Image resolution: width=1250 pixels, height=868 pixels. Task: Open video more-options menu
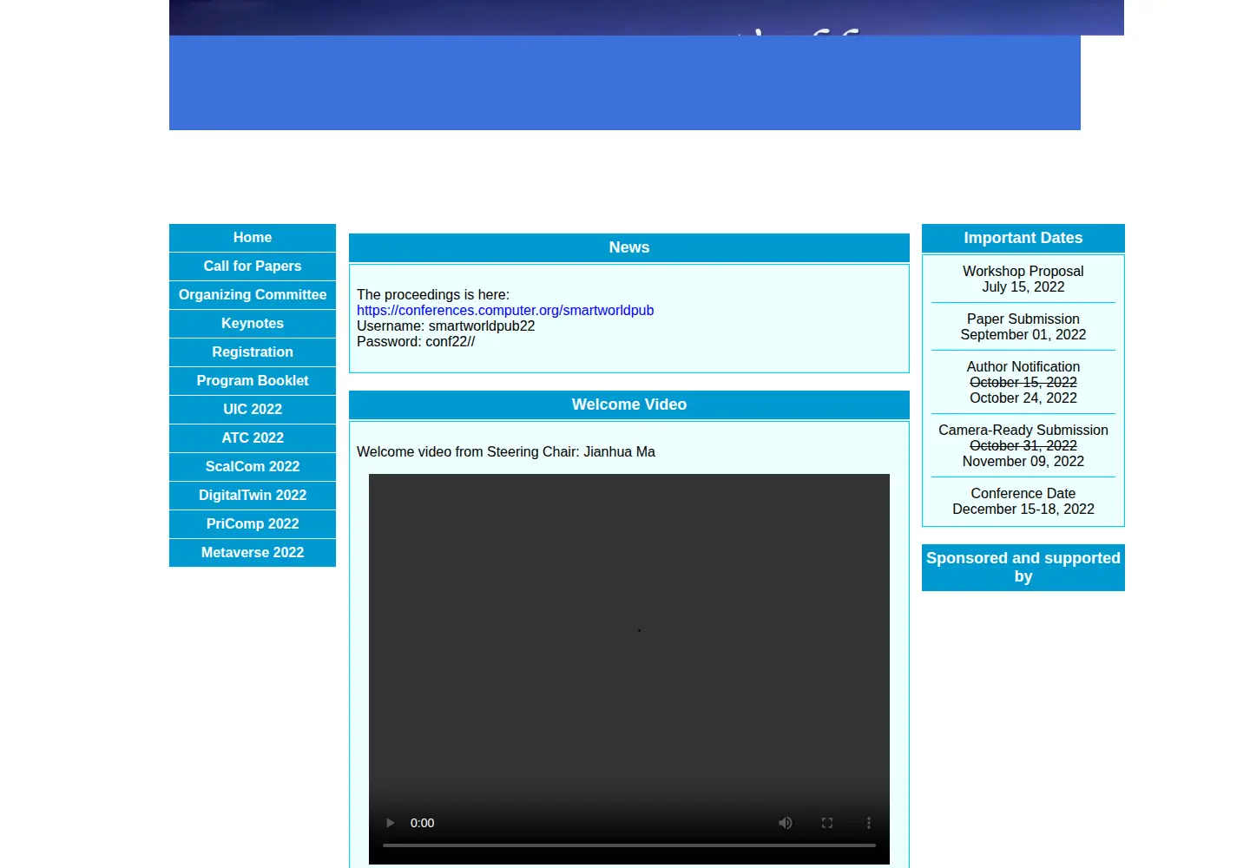pyautogui.click(x=869, y=823)
